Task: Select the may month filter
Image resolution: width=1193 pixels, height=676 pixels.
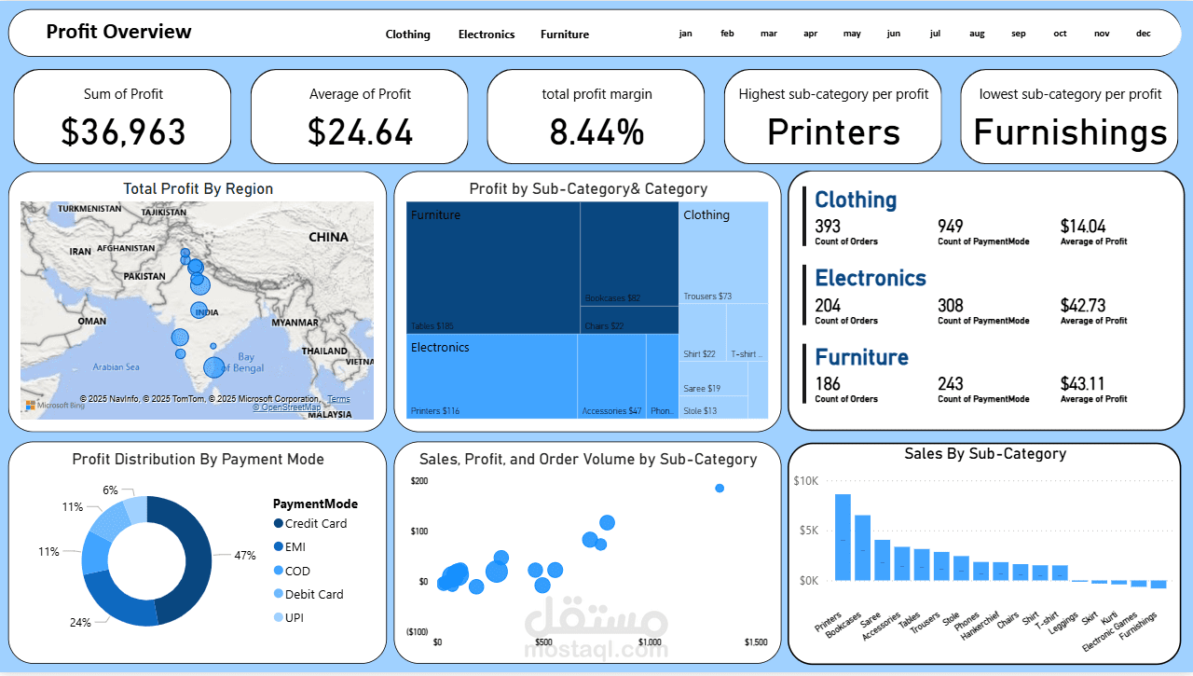Action: tap(851, 34)
